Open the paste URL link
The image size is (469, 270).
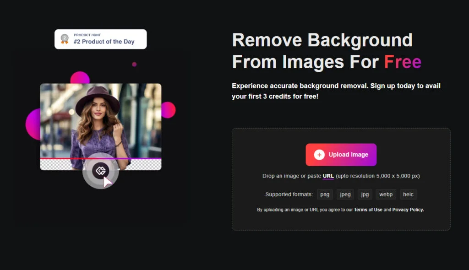328,176
